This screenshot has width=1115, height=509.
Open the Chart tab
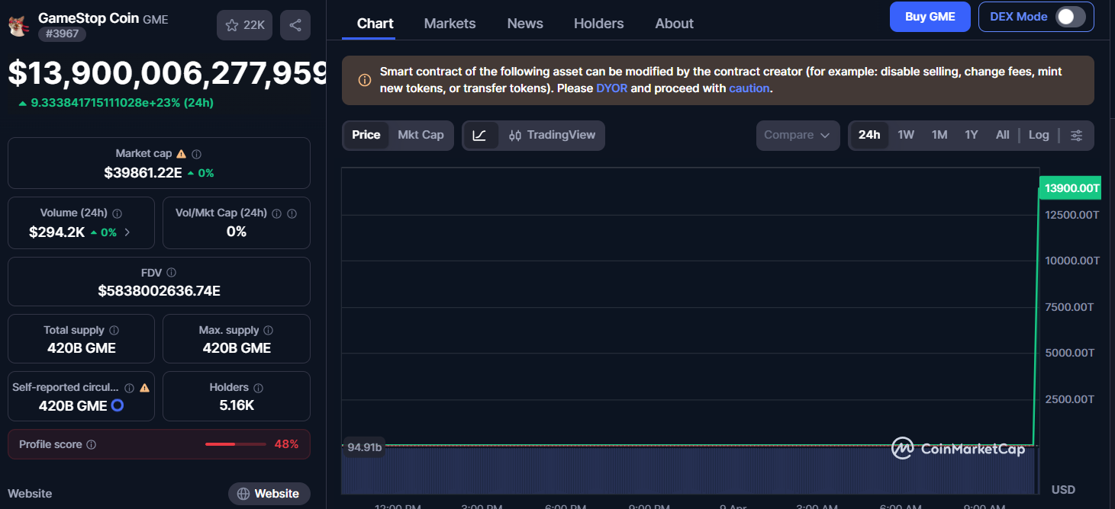(375, 24)
